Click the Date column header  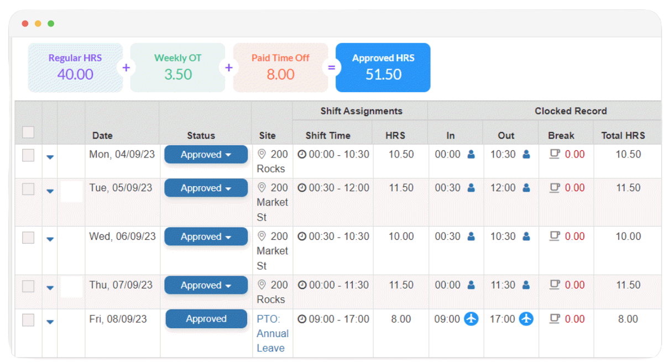point(102,135)
